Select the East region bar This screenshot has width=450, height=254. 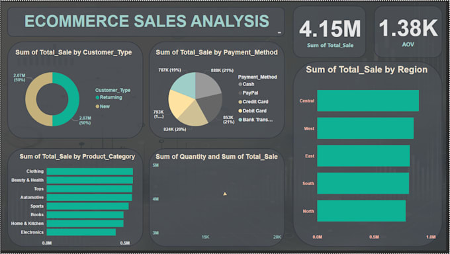pos(363,156)
